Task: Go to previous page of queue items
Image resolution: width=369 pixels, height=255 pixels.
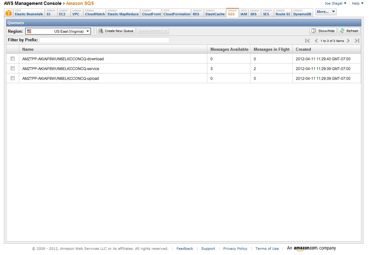Action: coord(316,41)
